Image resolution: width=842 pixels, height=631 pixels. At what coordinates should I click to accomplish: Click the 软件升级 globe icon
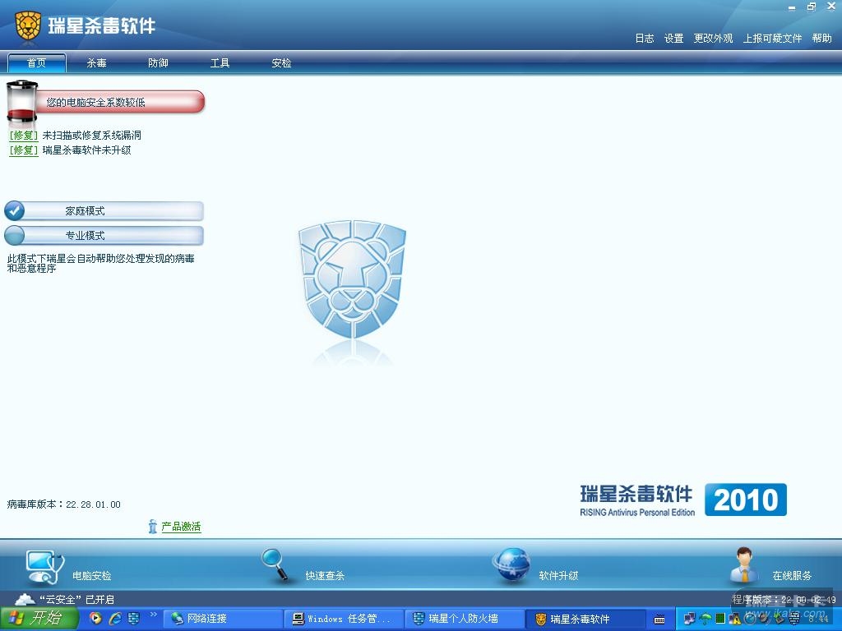[511, 564]
